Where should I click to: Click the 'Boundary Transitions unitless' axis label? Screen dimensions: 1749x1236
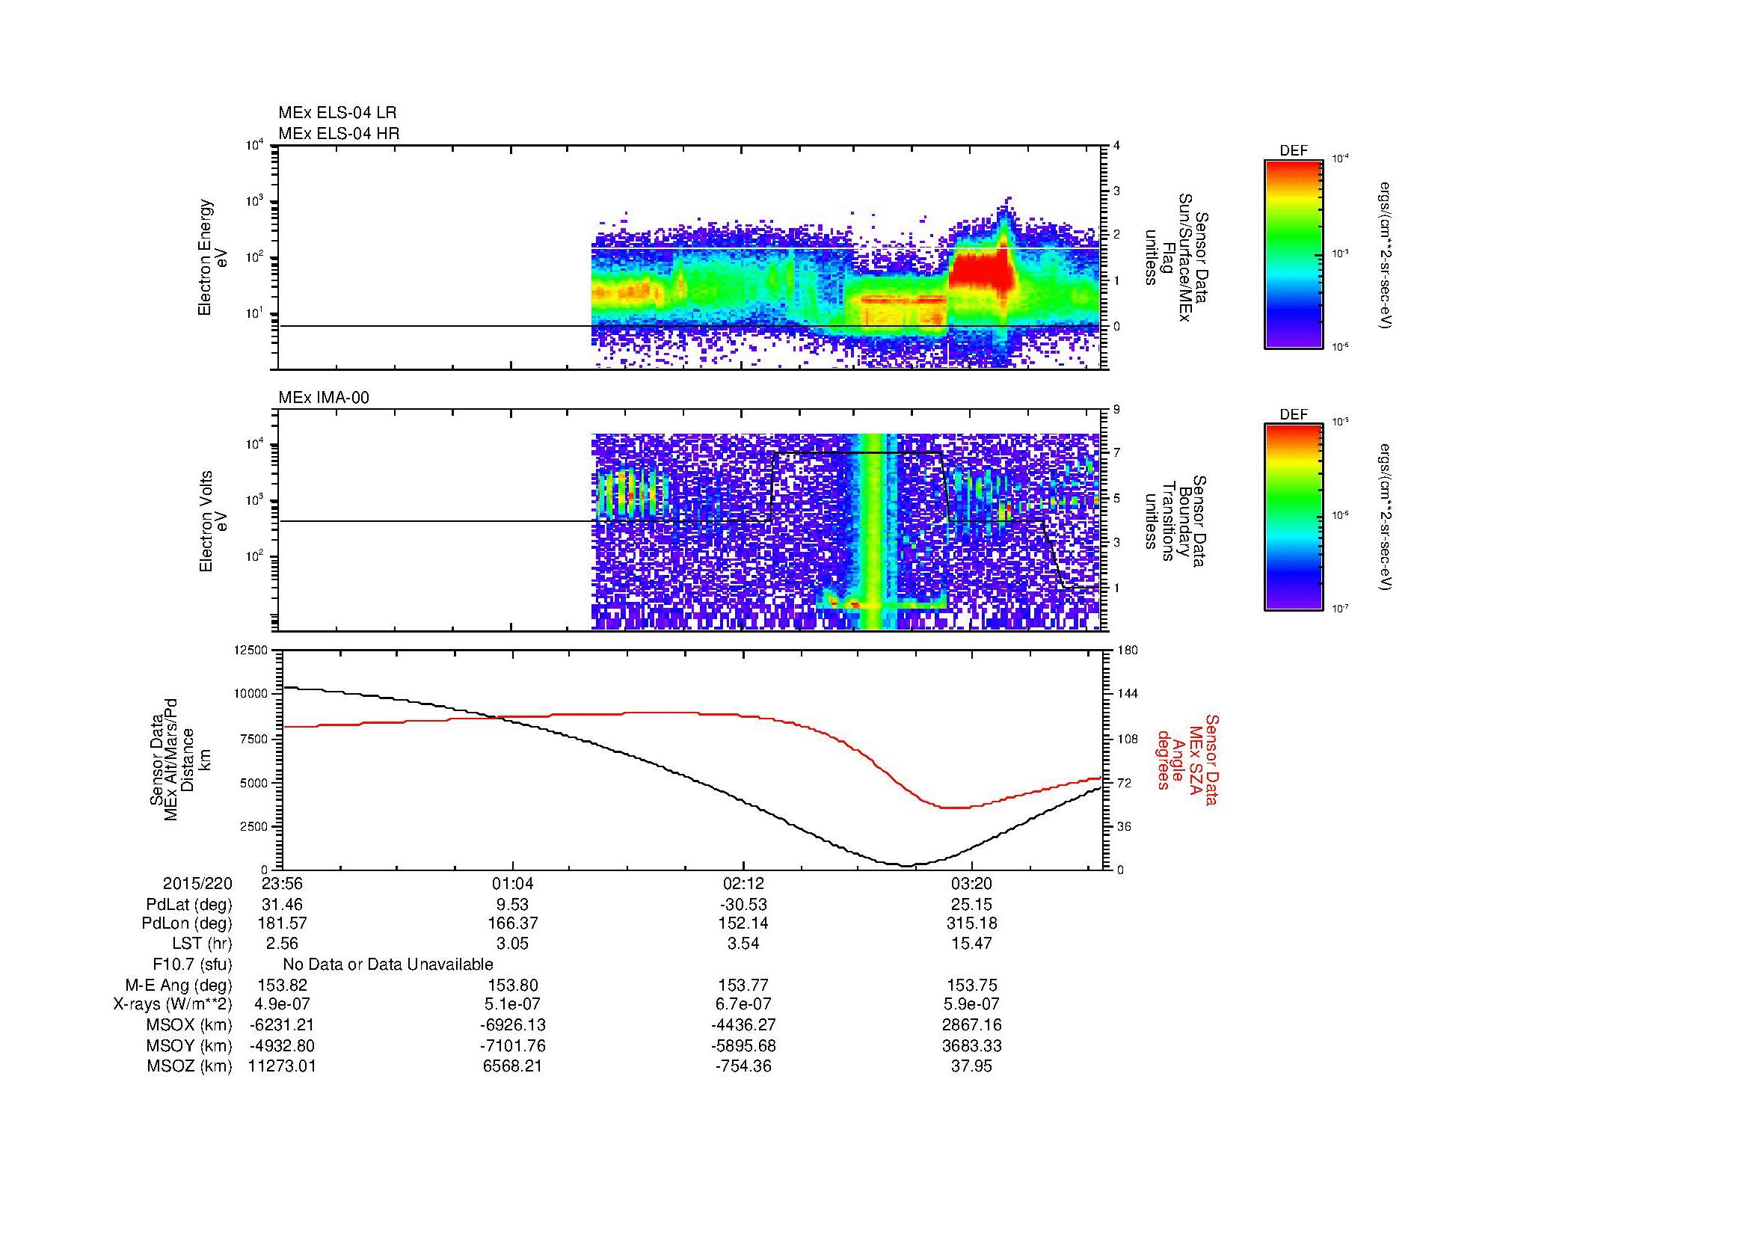tap(1177, 522)
